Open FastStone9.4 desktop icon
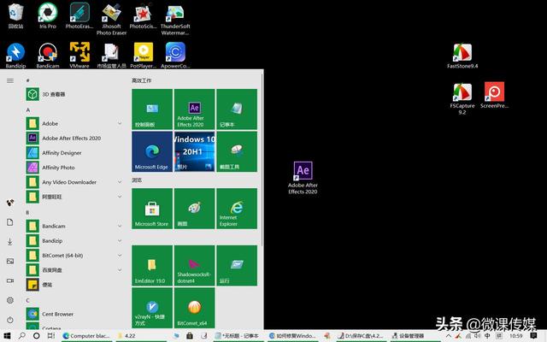The height and width of the screenshot is (342, 547). point(462,56)
